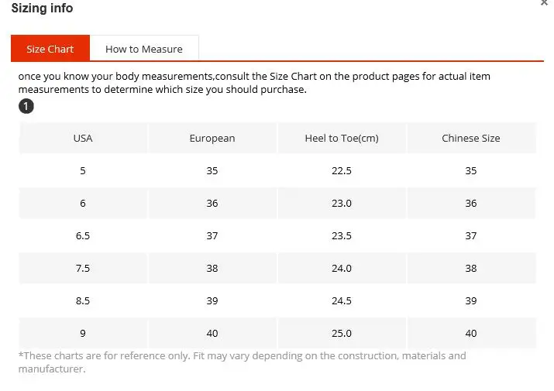Click the USA 7.5 cell
Viewport: 554px width, 391px height.
tap(83, 268)
